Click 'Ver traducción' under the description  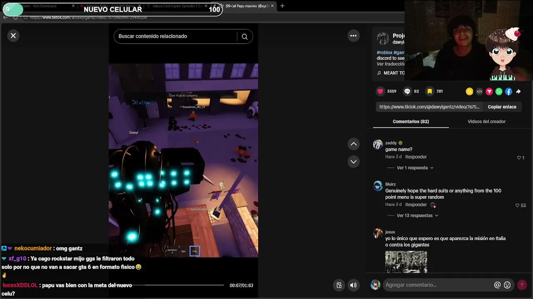click(x=391, y=64)
